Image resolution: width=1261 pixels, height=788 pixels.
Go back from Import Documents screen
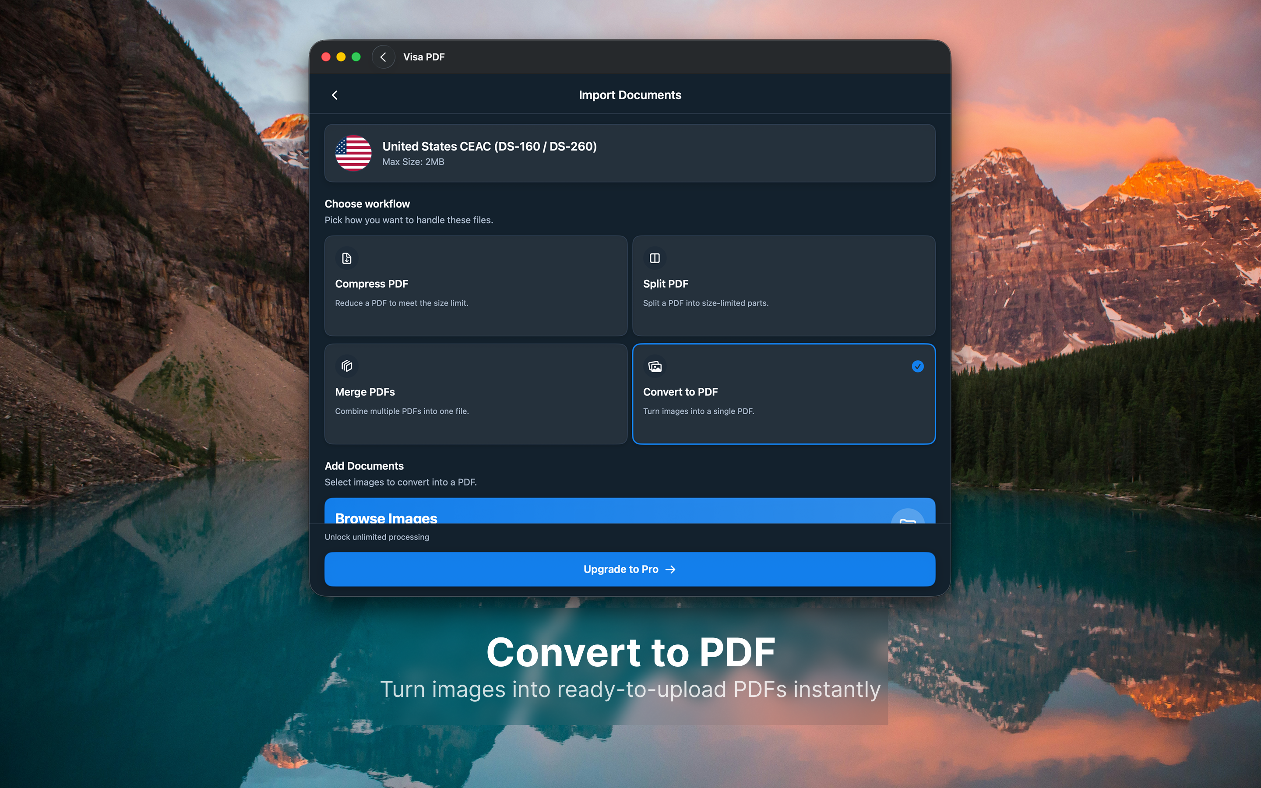pos(335,95)
